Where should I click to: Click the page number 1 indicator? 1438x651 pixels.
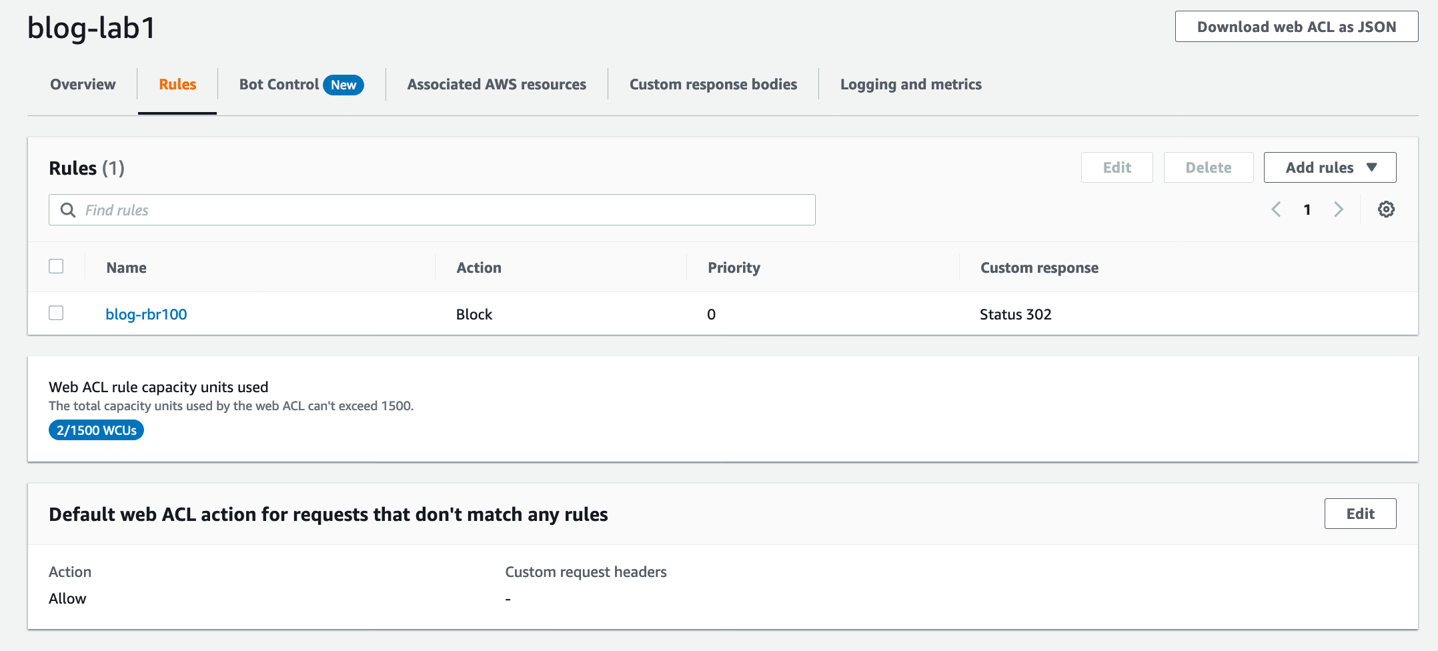pyautogui.click(x=1307, y=209)
